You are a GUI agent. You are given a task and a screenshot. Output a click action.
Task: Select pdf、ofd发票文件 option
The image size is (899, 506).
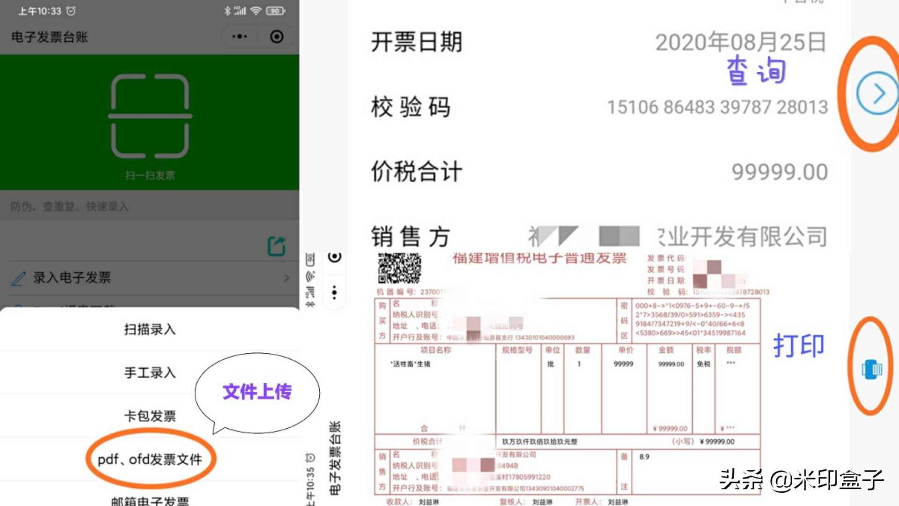[x=149, y=458]
